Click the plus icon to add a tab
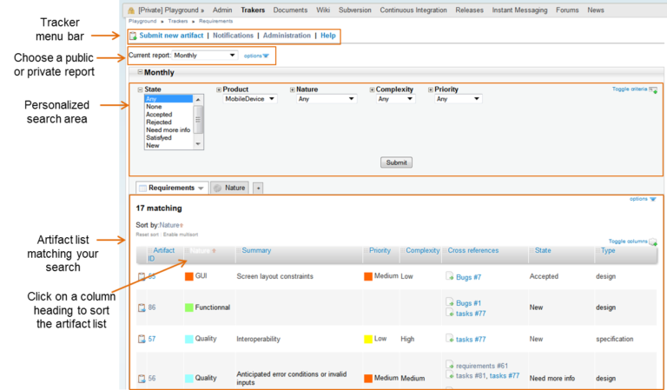The width and height of the screenshot is (667, 390). pyautogui.click(x=258, y=188)
